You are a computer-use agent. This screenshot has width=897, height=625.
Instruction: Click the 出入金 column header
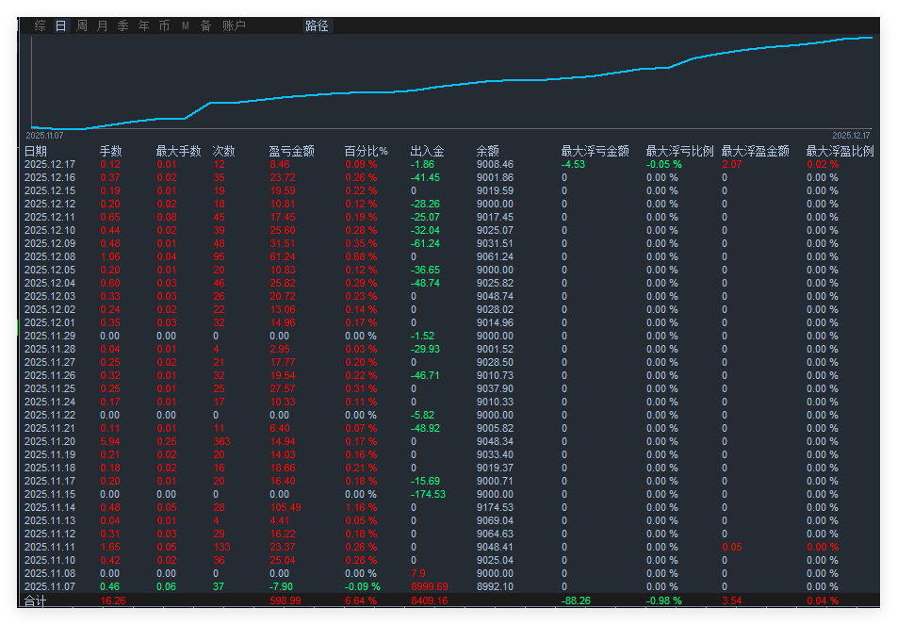click(428, 151)
